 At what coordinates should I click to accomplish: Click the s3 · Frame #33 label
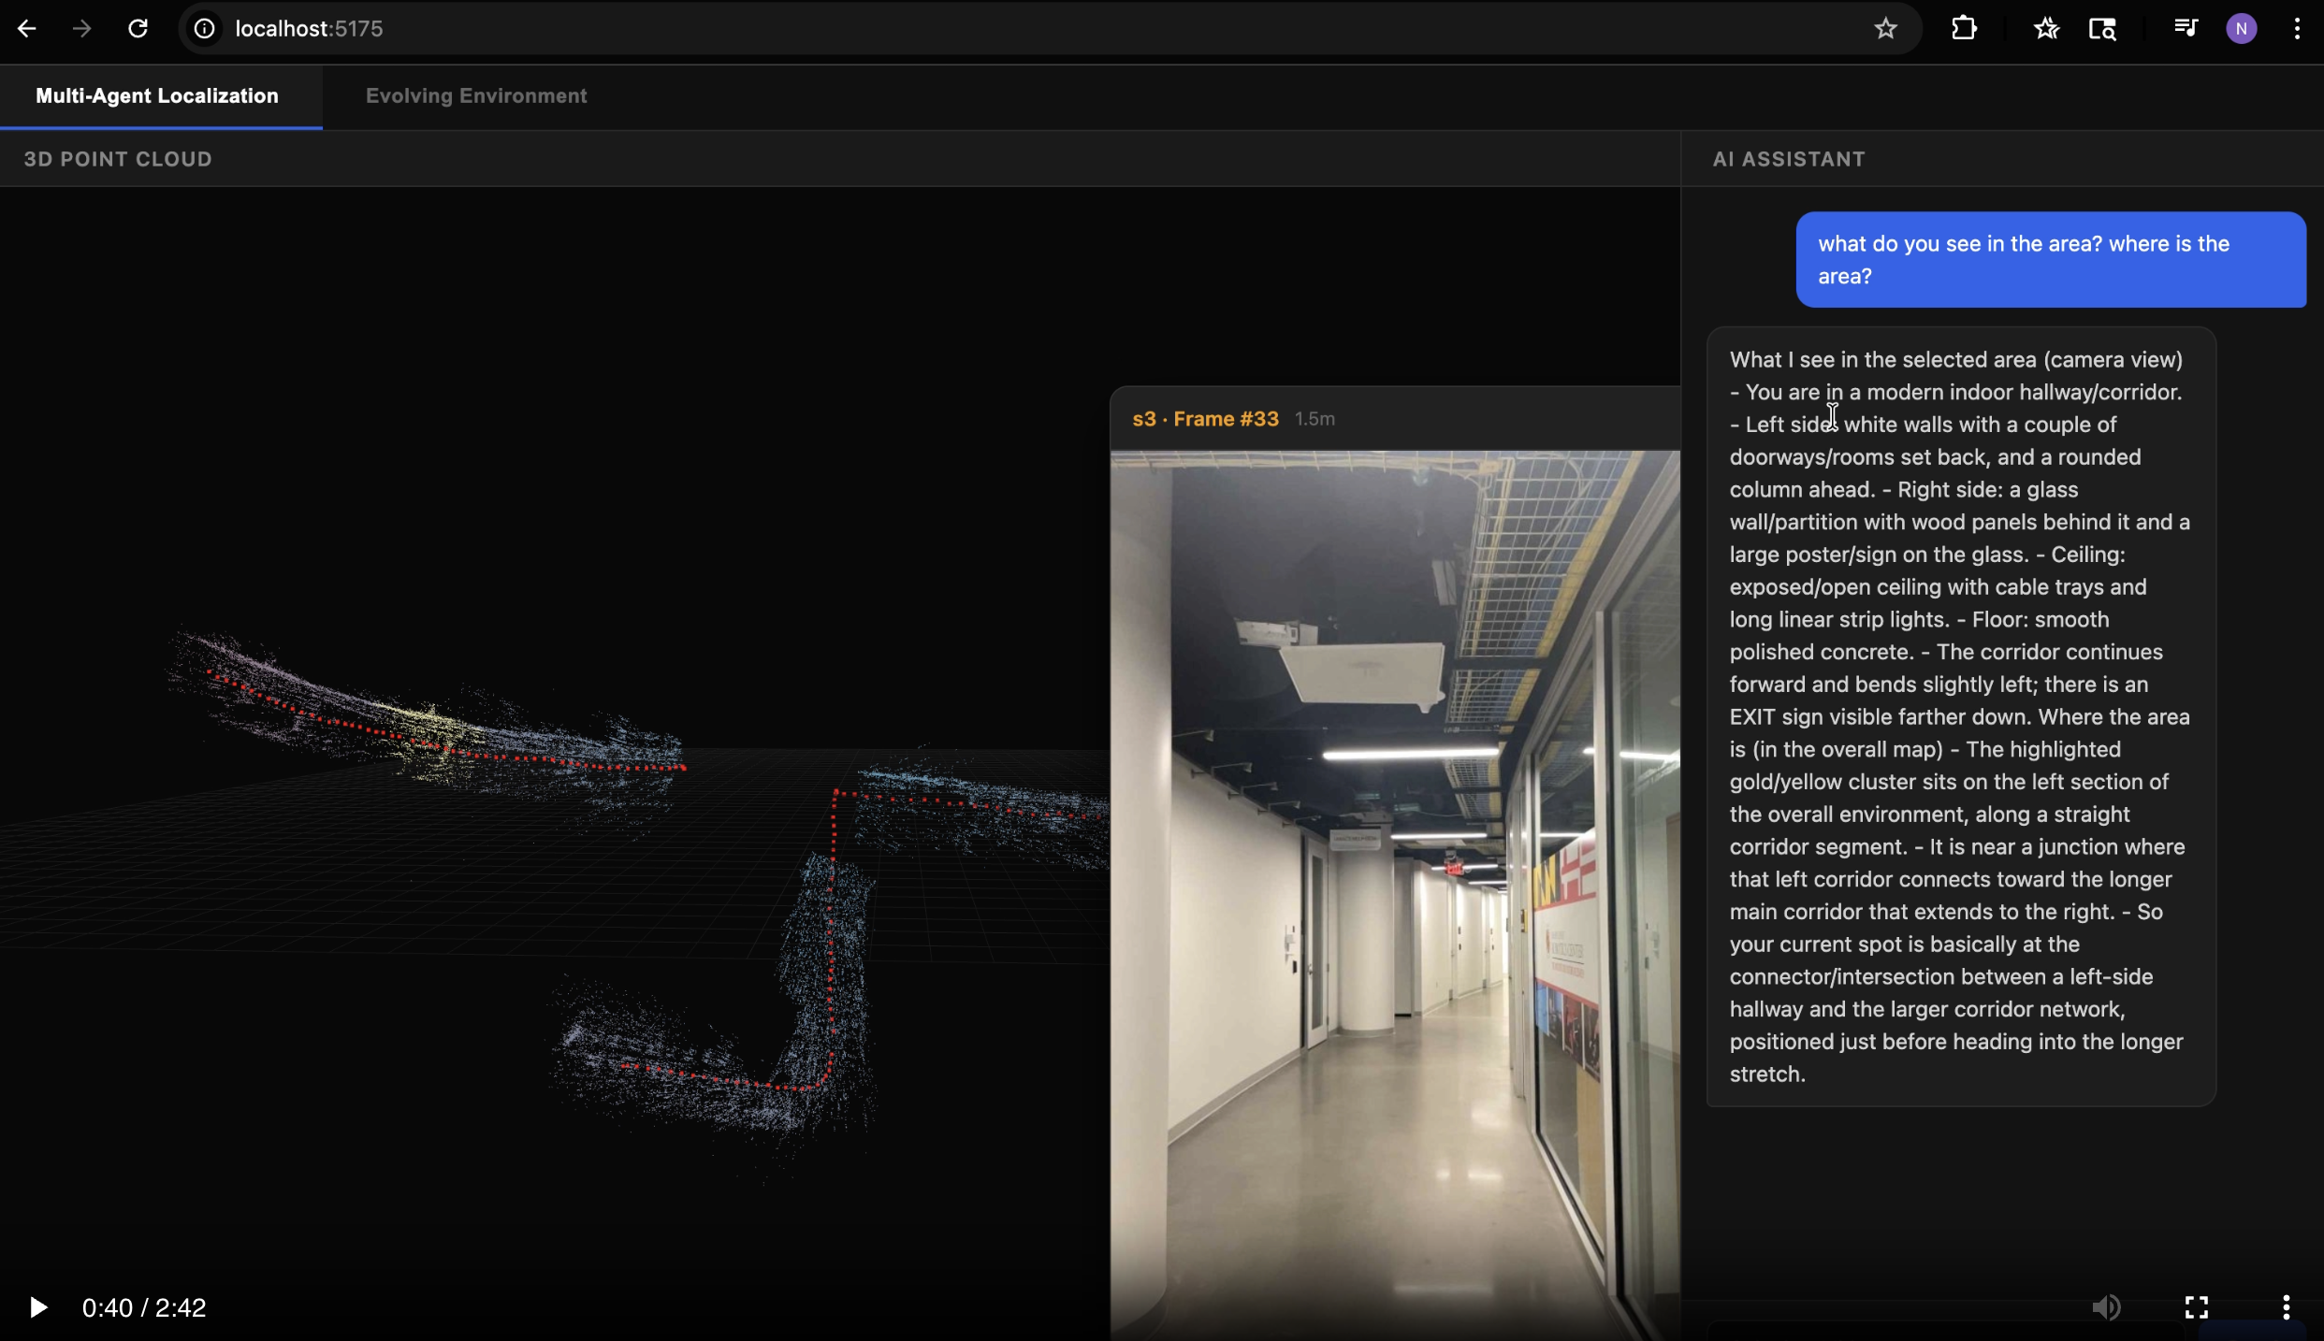(x=1205, y=419)
